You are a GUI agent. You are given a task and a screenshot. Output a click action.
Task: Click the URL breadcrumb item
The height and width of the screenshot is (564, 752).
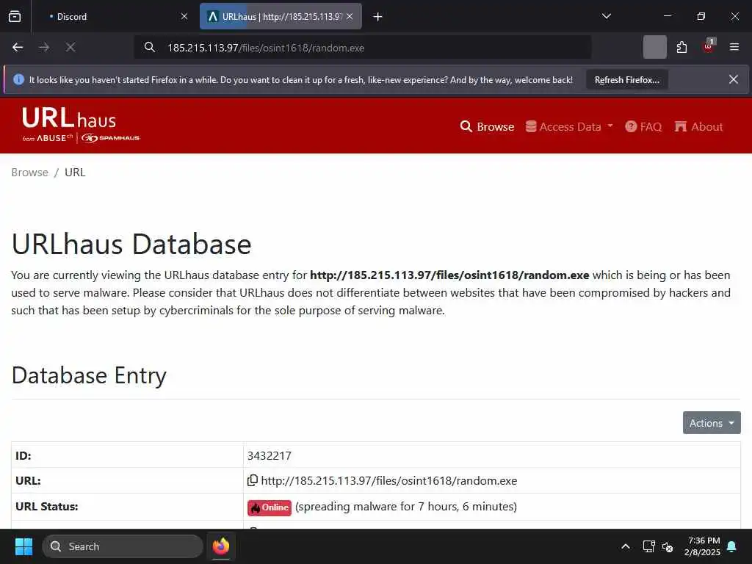click(75, 172)
